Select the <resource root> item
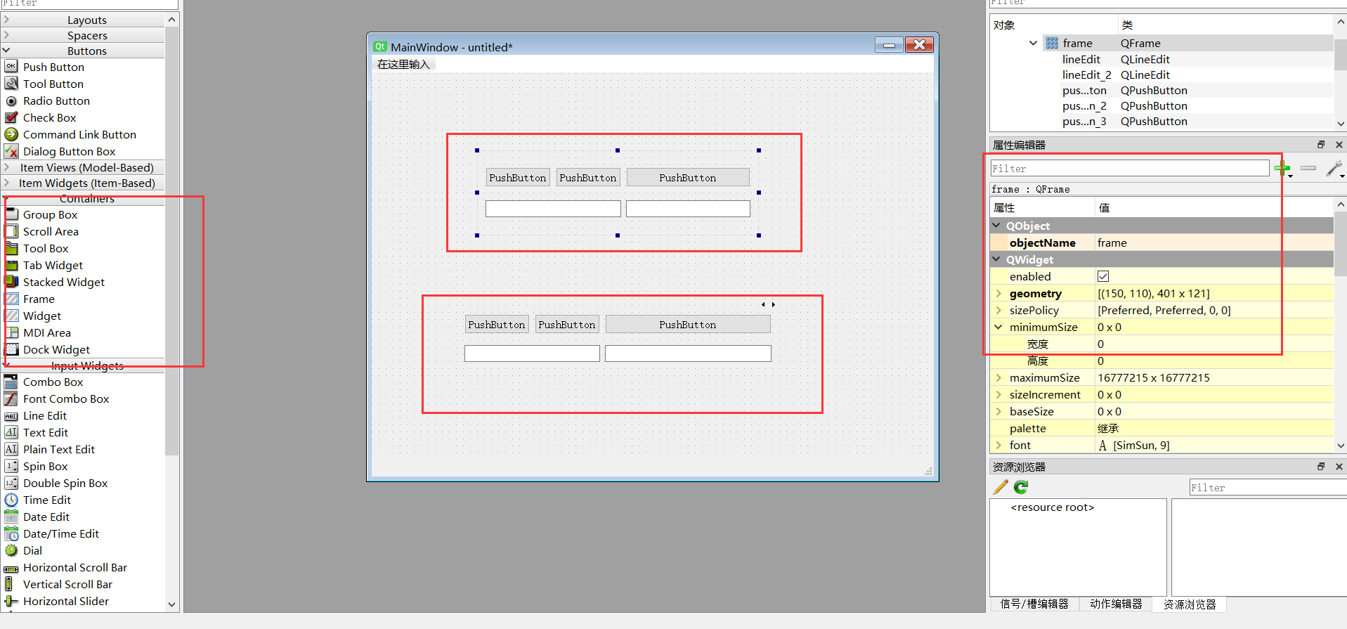Screen dimensions: 1347x629 click(x=1052, y=507)
